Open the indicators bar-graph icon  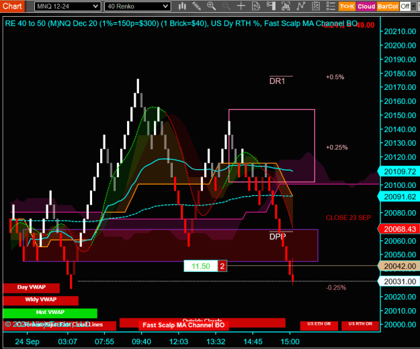click(x=286, y=6)
